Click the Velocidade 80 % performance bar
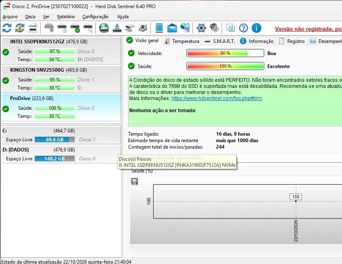This screenshot has height=264, width=342. click(x=225, y=53)
